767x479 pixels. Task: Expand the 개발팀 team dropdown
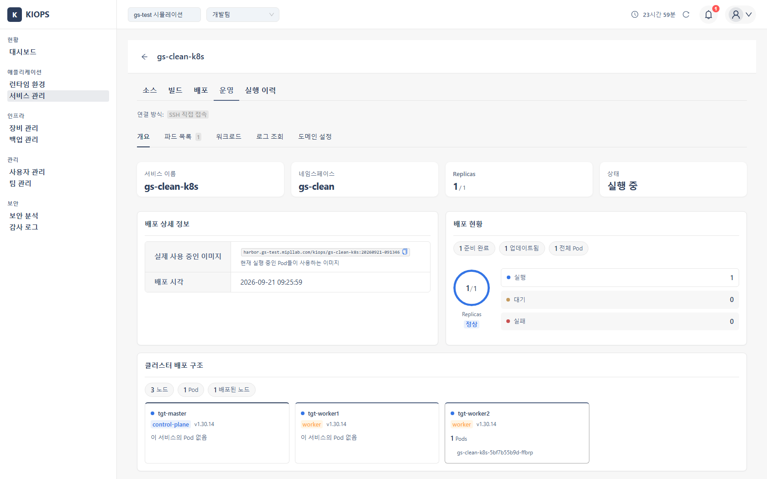coord(243,15)
